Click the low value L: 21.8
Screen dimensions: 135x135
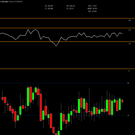click(70, 9)
